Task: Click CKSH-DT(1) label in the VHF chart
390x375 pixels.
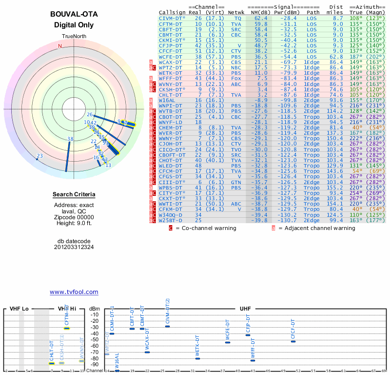Action: point(62,347)
